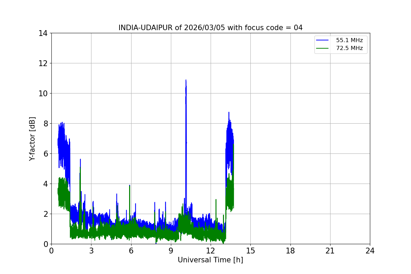Click the green spike peak near 6 h
This screenshot has width=411, height=274.
coord(129,185)
